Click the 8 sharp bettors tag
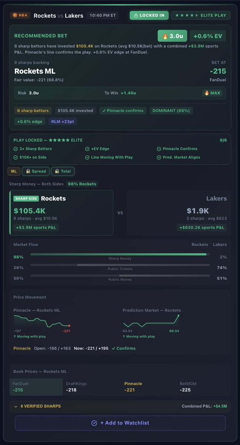Screen dimensions: 240x445 click(33, 111)
